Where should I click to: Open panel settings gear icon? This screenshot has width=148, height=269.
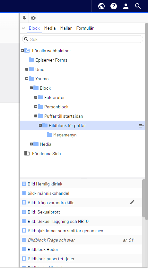33,18
